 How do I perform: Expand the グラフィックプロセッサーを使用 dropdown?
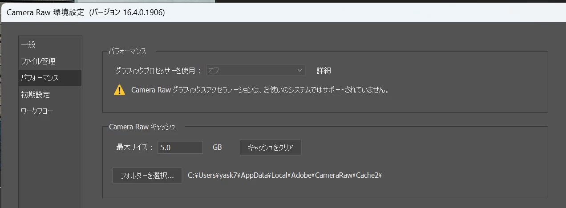pyautogui.click(x=255, y=70)
